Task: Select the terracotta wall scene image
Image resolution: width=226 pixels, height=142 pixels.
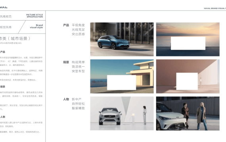Action: [188, 76]
